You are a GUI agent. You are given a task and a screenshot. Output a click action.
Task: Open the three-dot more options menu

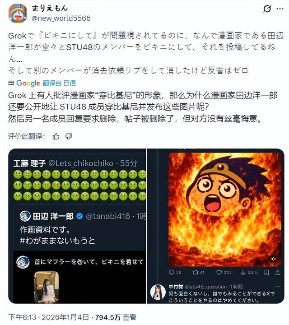pyautogui.click(x=280, y=9)
